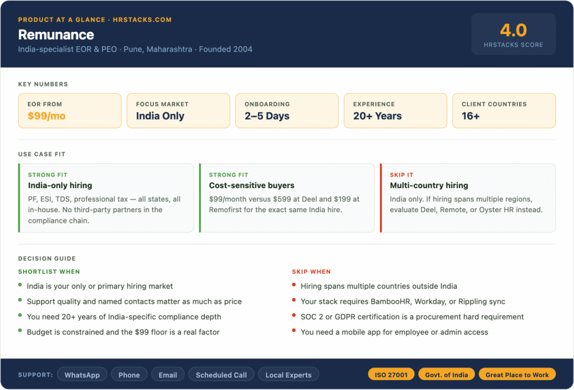Click the SUPPORT: label in footer
The image size is (574, 390).
click(35, 375)
